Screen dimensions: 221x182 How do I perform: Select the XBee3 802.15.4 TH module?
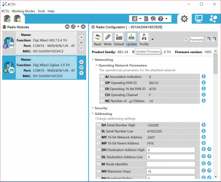tap(44, 43)
